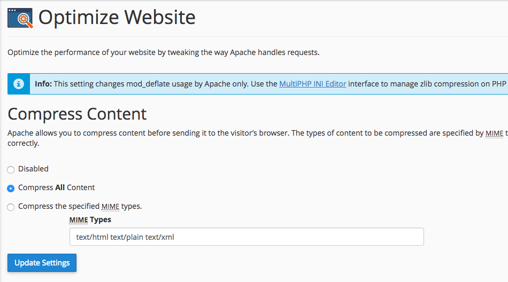Choose Compress the specified MIME types option
508x282 pixels.
pyautogui.click(x=11, y=207)
